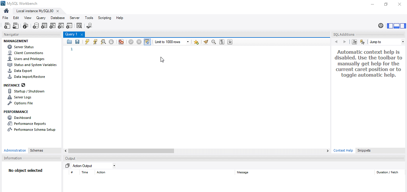This screenshot has width=407, height=192.
Task: Open the Database menu
Action: click(58, 18)
